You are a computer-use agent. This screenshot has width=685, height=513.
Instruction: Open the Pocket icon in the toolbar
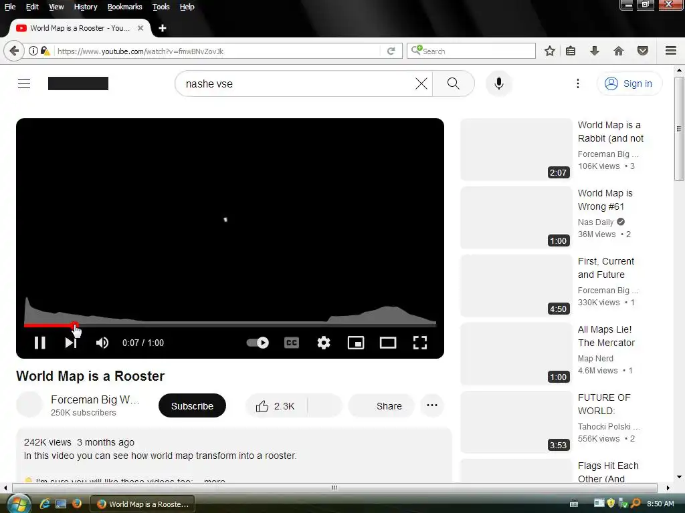pos(643,51)
